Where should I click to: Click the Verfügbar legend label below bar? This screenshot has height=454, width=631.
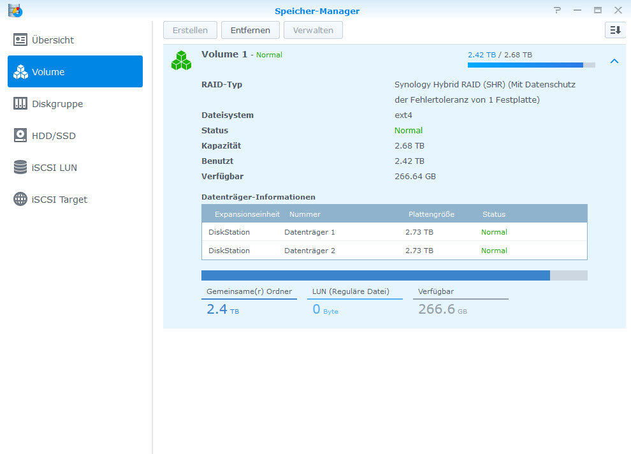tap(436, 291)
